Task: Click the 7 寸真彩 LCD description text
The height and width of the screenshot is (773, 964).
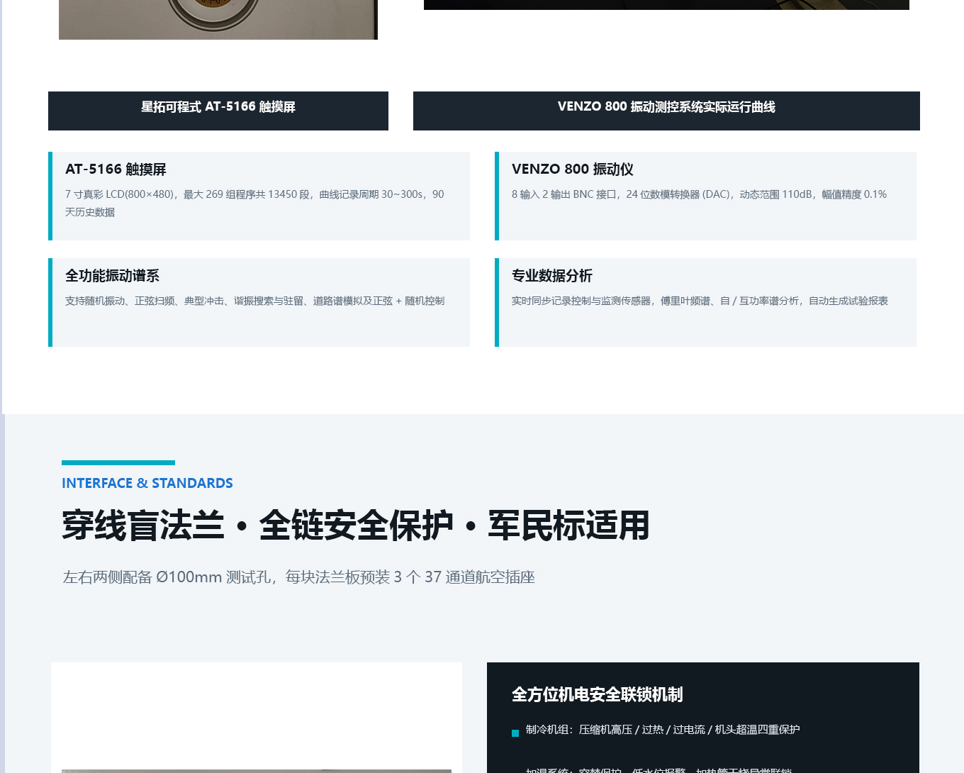Action: [254, 203]
